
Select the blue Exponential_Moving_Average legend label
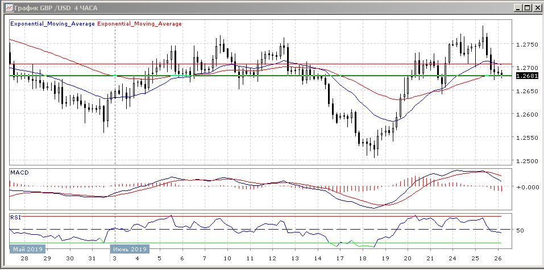(x=53, y=24)
